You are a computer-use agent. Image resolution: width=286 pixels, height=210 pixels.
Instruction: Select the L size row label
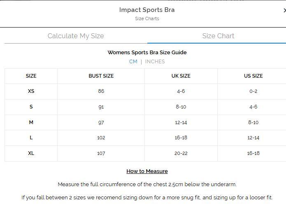pyautogui.click(x=31, y=138)
